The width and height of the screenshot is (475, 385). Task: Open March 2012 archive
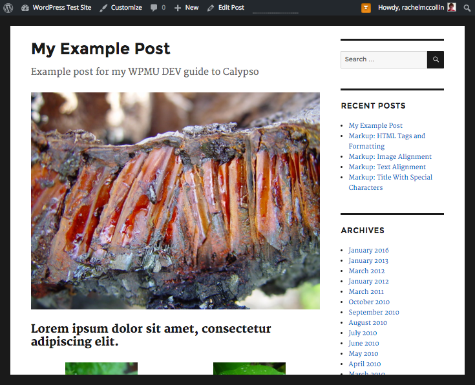point(366,271)
